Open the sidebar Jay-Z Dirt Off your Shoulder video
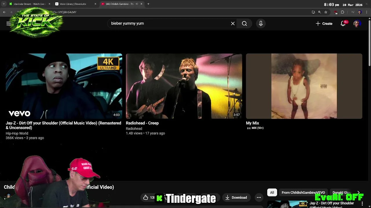The width and height of the screenshot is (371, 208). click(x=287, y=204)
